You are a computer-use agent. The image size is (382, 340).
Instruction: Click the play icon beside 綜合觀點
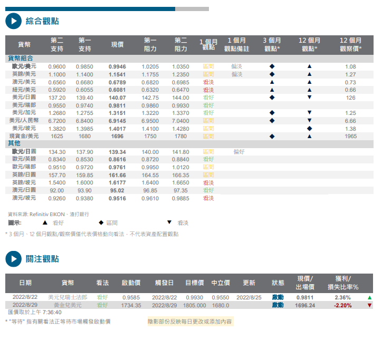tap(13, 21)
